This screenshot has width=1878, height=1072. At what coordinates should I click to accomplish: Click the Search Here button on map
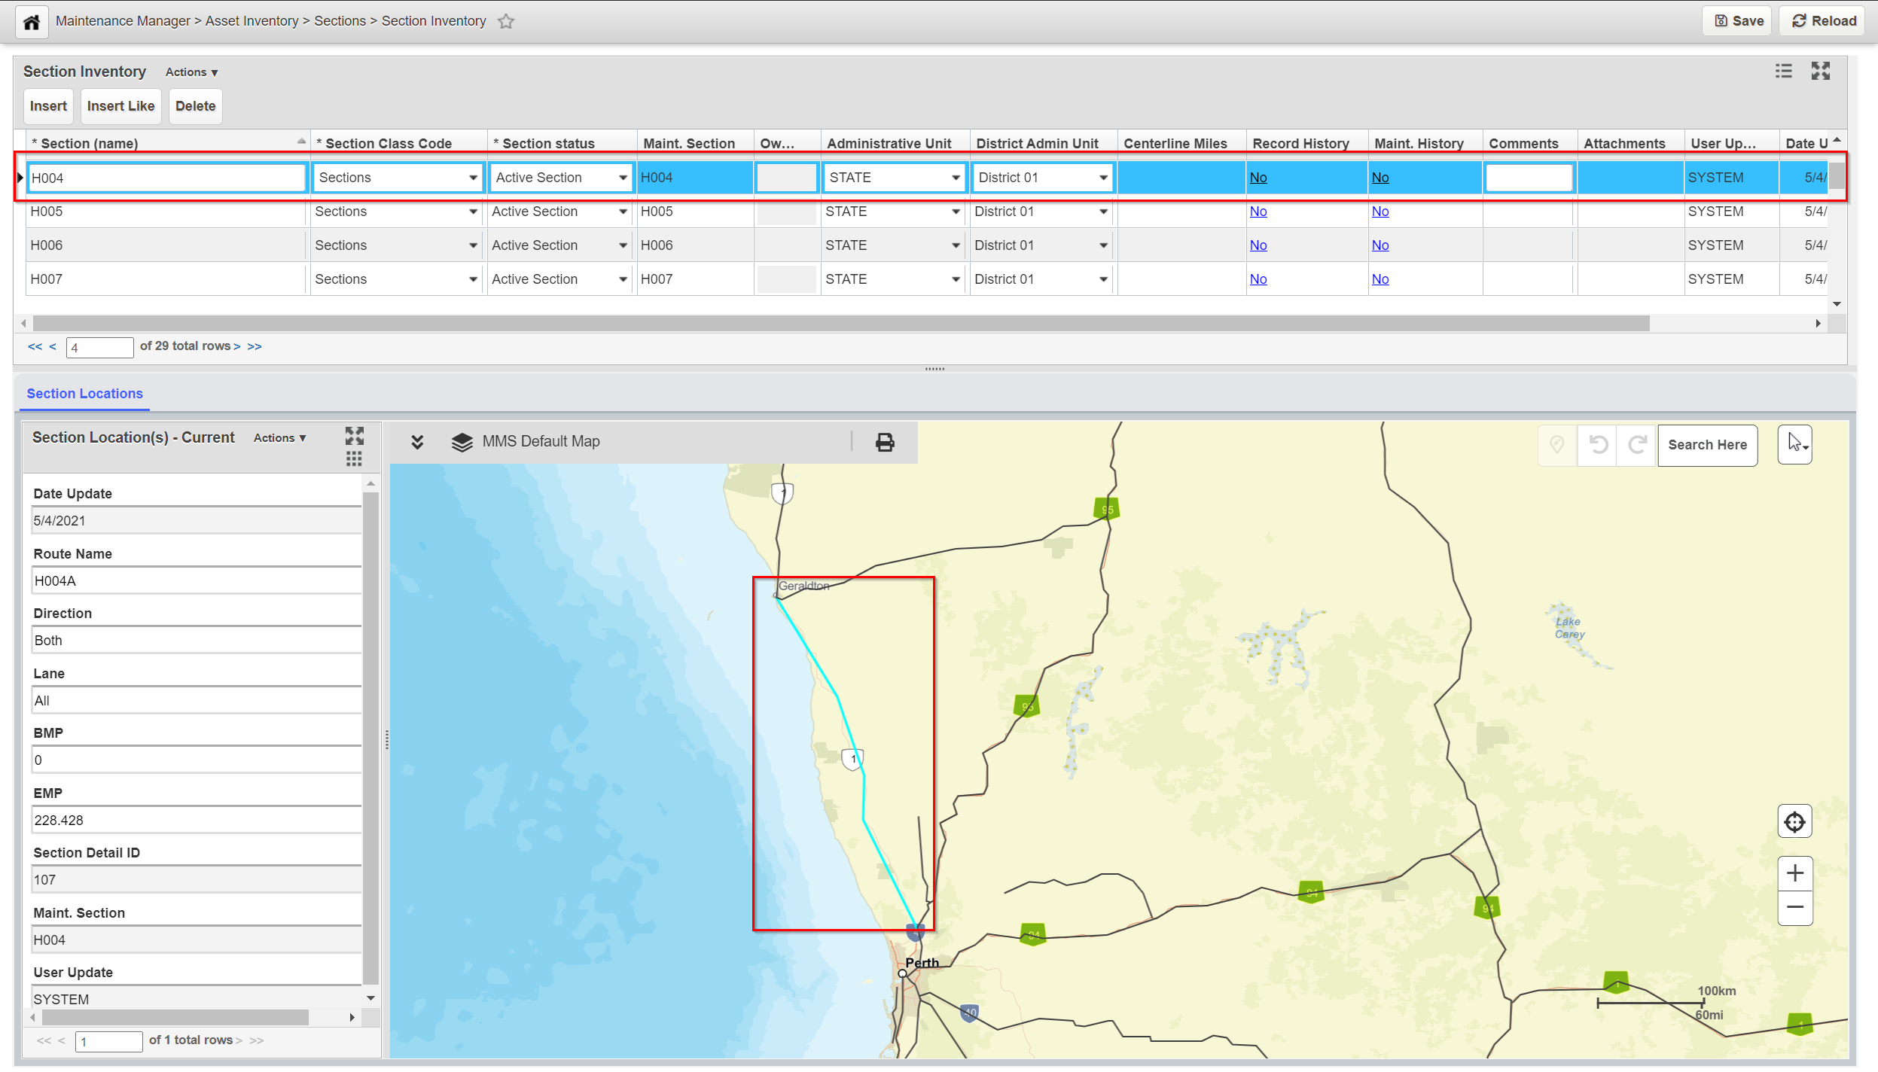coord(1707,445)
